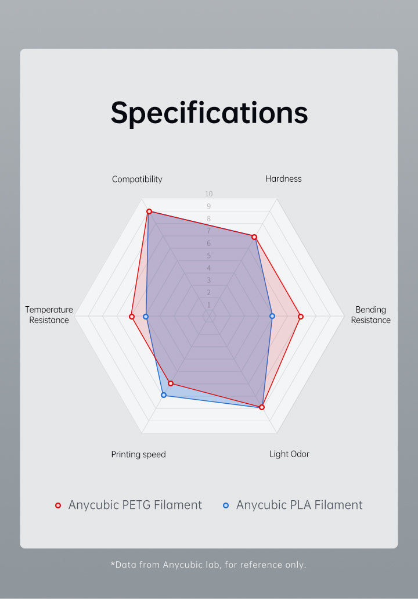Click the Anycubic PLA Filament legend label
The height and width of the screenshot is (599, 418).
pos(299,505)
